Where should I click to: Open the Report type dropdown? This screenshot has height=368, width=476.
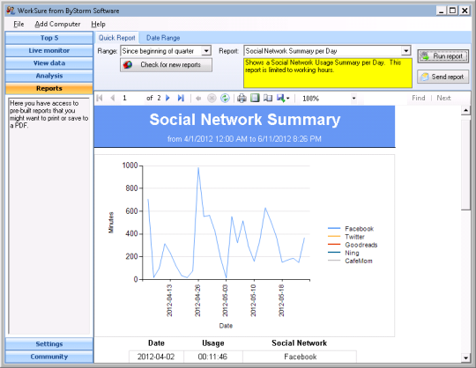point(405,51)
